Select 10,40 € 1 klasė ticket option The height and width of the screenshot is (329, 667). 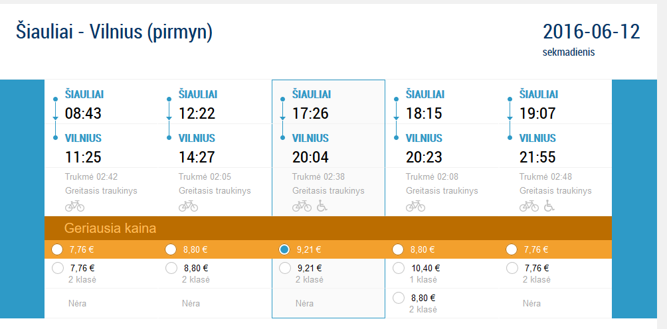tap(398, 268)
